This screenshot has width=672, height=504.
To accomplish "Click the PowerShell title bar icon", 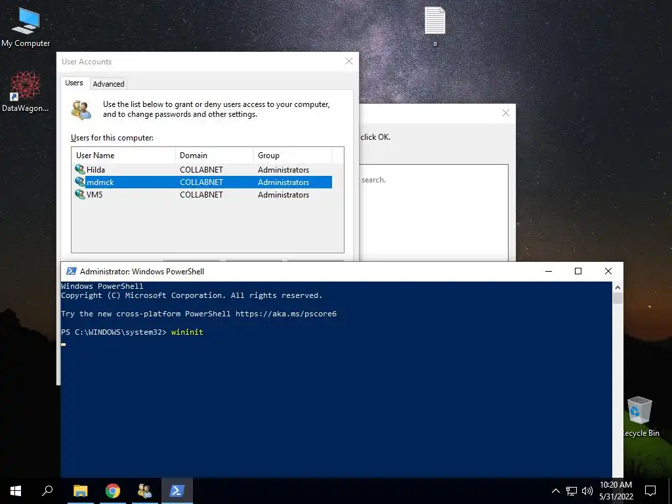I will [x=71, y=271].
